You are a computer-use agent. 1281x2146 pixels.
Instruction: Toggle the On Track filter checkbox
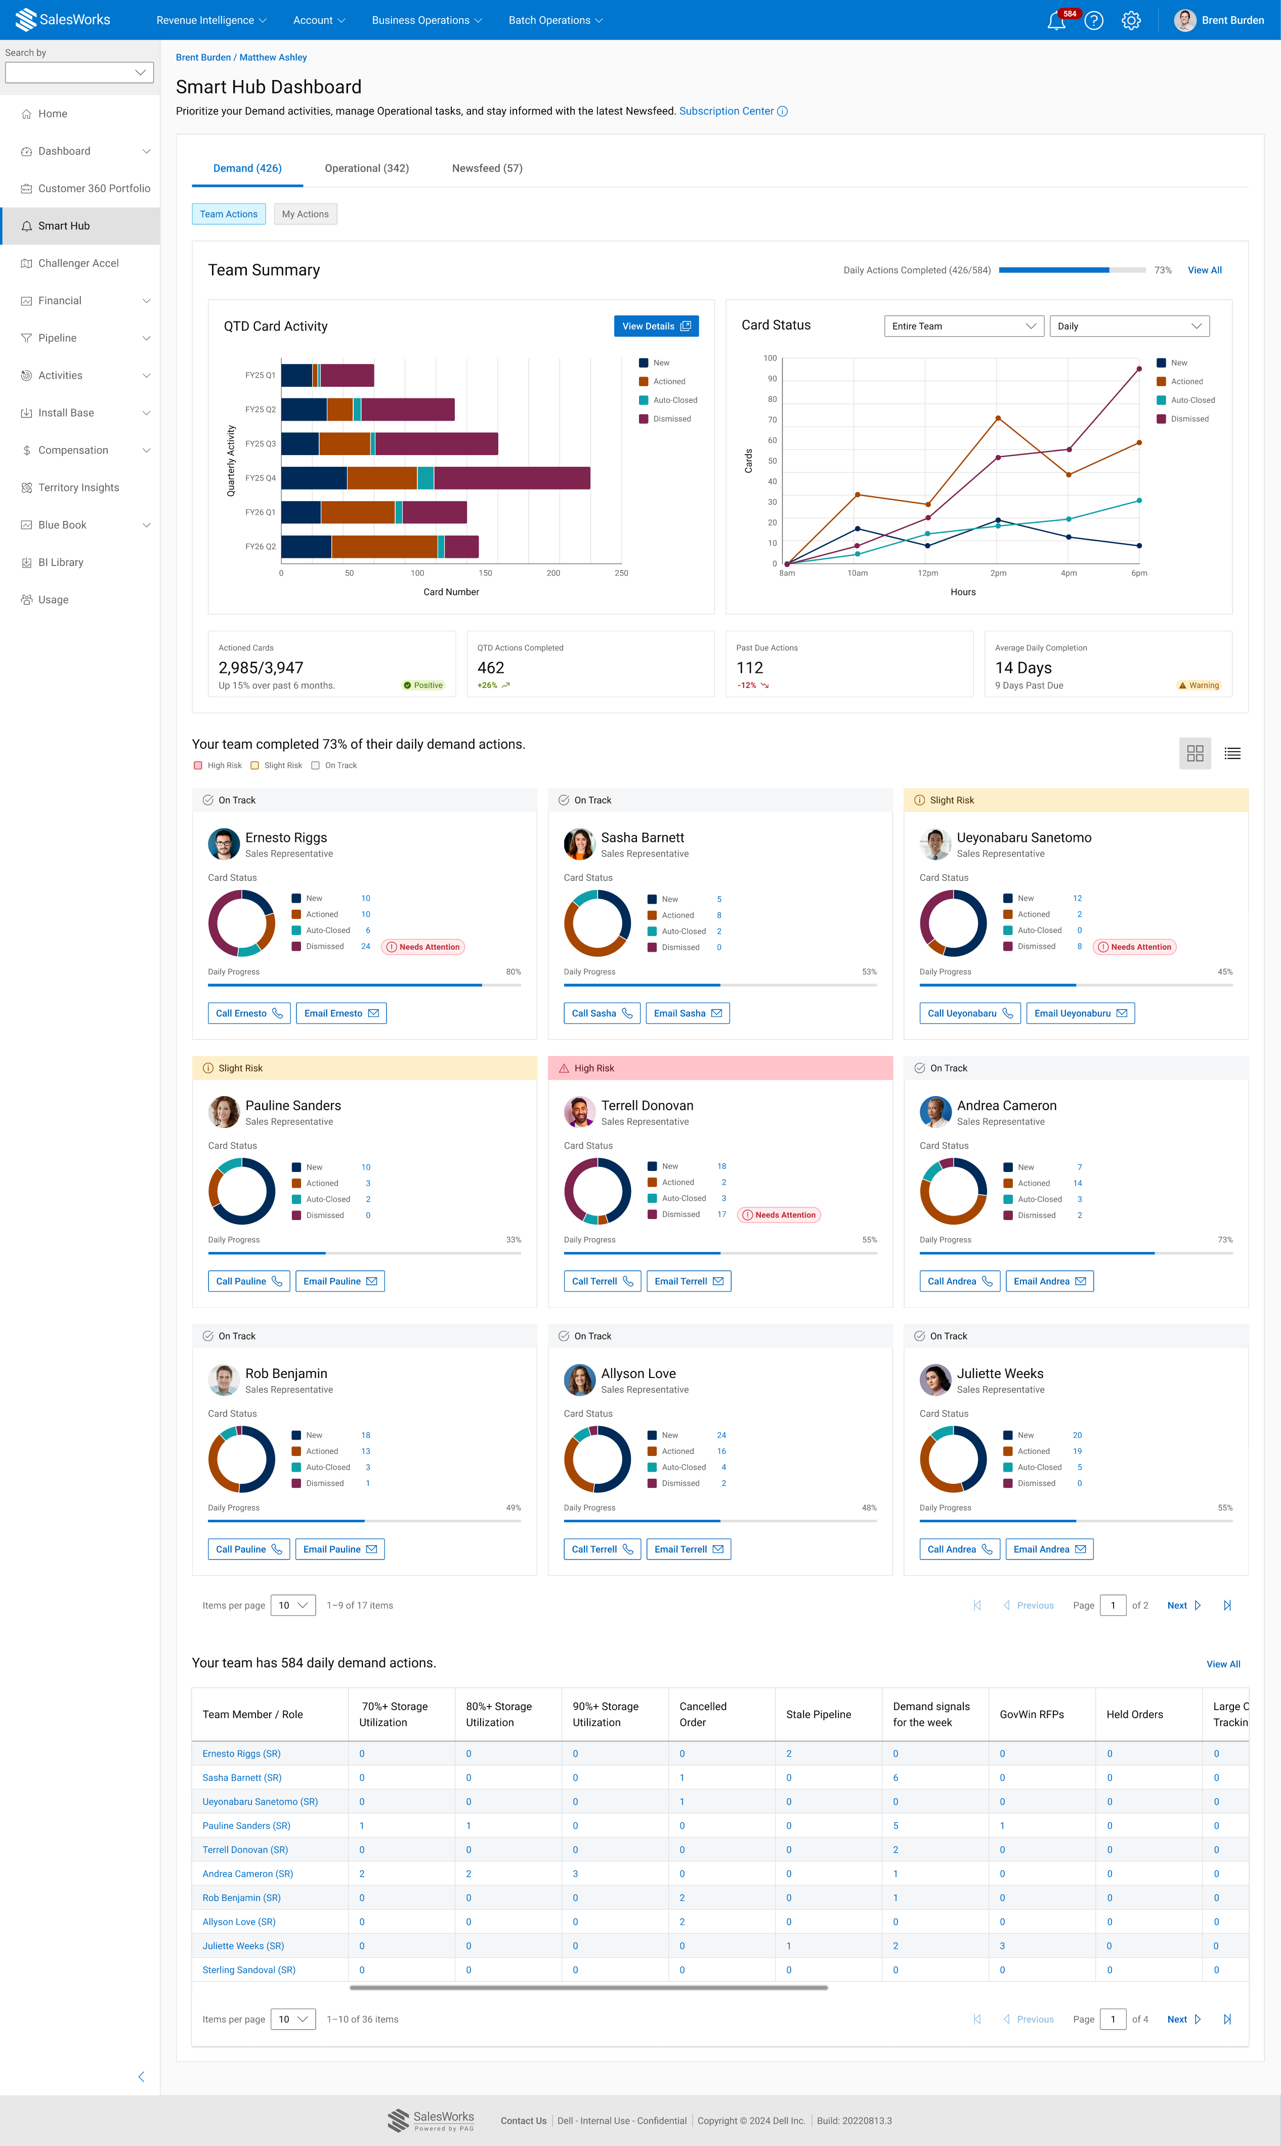coord(315,765)
